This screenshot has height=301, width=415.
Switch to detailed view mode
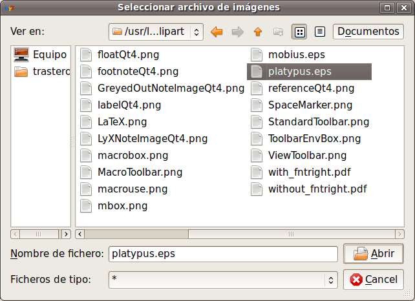point(320,32)
